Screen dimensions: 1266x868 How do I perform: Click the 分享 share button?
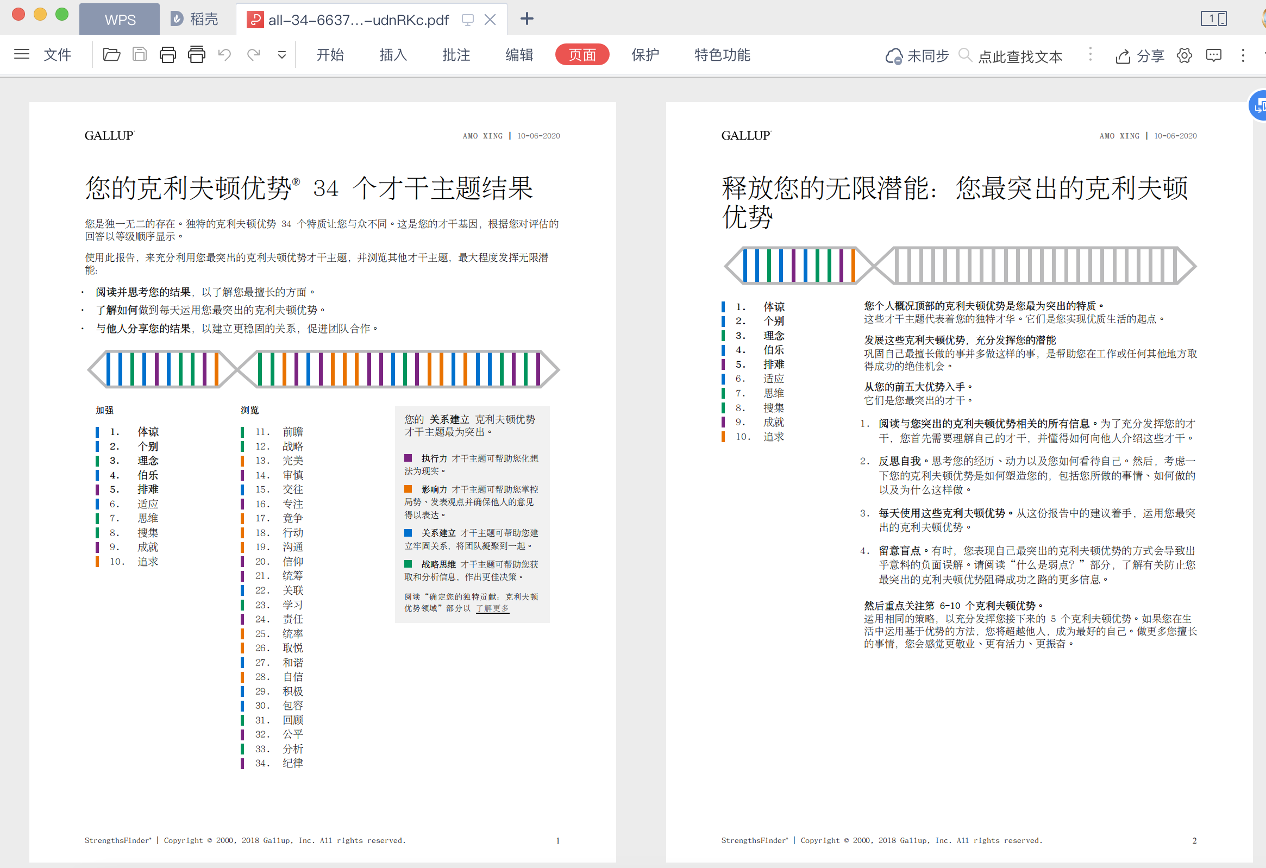click(1139, 56)
